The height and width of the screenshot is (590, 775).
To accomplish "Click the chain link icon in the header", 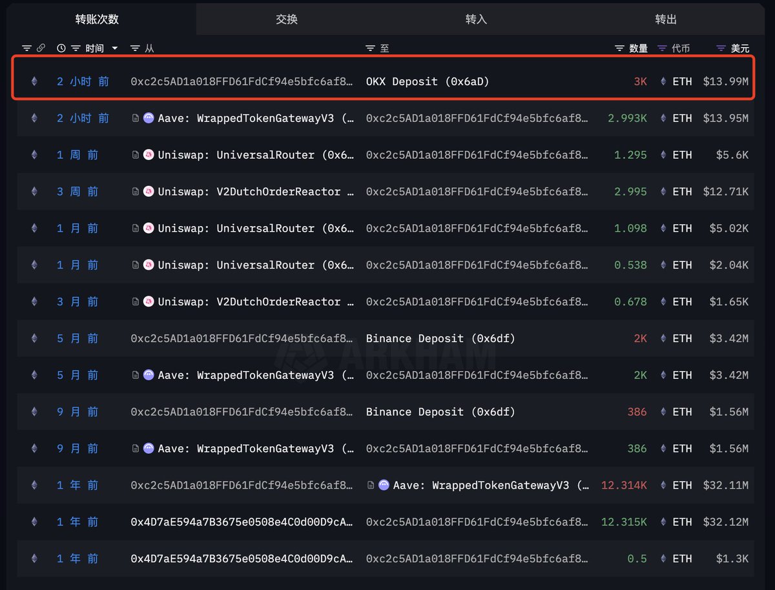I will coord(41,48).
